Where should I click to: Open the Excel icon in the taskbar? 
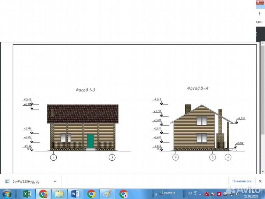(27, 194)
